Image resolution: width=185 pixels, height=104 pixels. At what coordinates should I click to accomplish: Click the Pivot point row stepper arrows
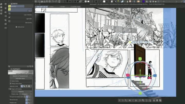click(x=31, y=97)
